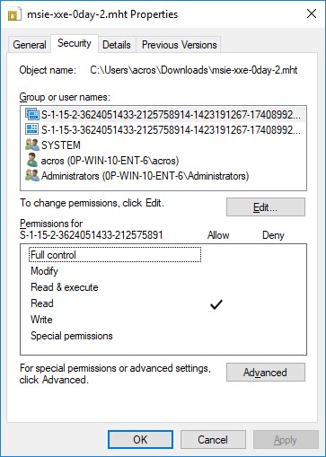Select the Administrators group entry
The image size is (326, 457).
[163, 176]
